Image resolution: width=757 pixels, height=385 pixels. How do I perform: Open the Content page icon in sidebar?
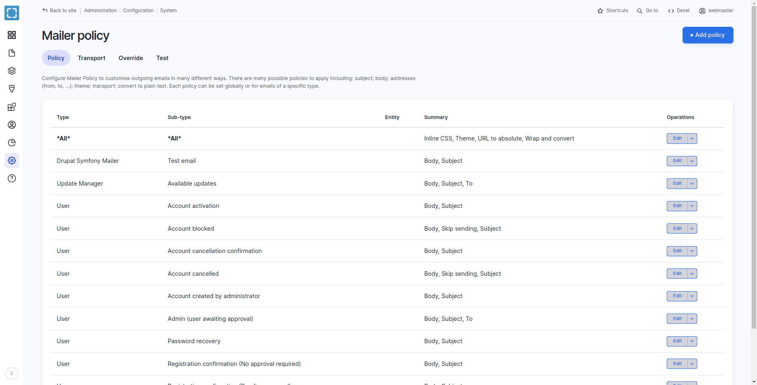tap(12, 53)
